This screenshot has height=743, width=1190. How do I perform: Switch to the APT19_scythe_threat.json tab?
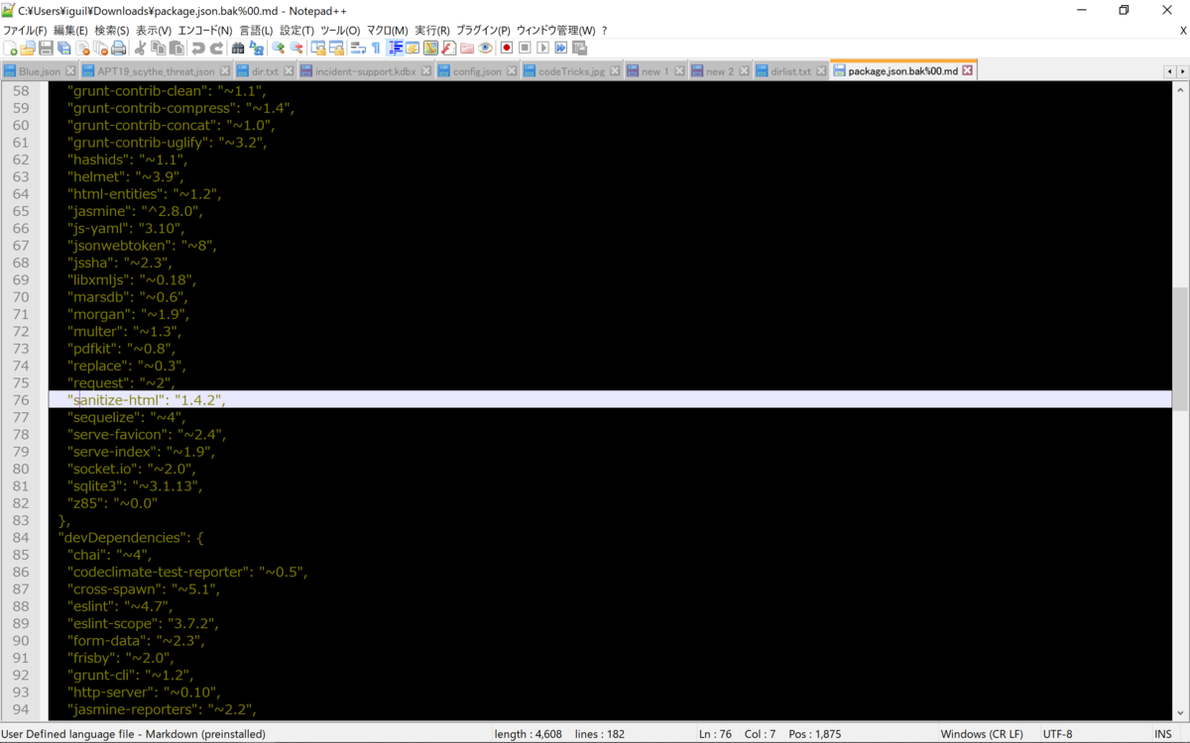(156, 71)
